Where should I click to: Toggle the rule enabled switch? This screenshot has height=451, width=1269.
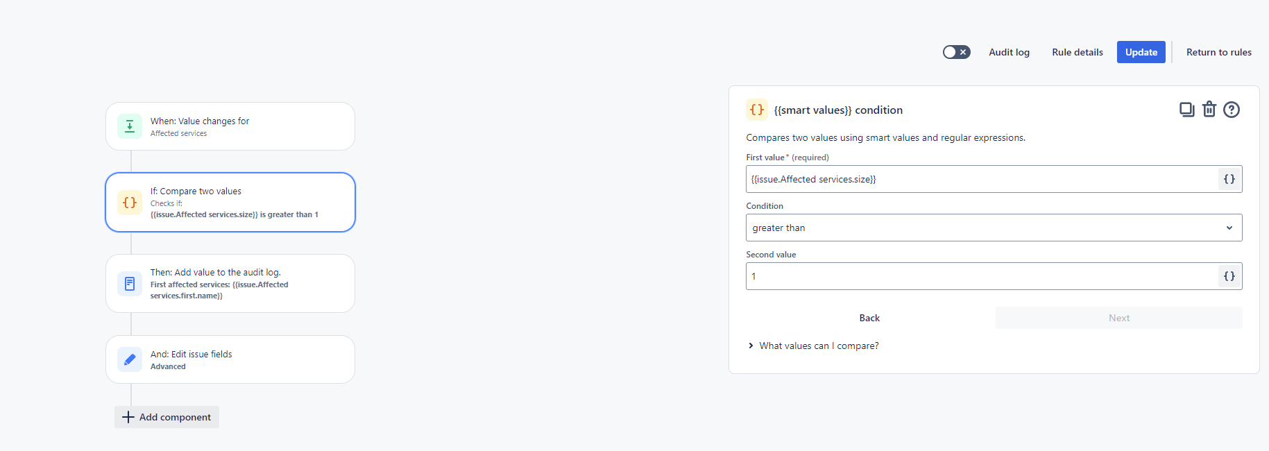tap(956, 52)
